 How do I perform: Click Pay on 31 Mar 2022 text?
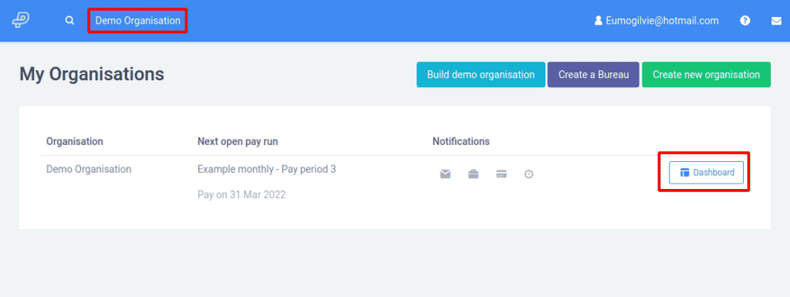click(x=241, y=194)
